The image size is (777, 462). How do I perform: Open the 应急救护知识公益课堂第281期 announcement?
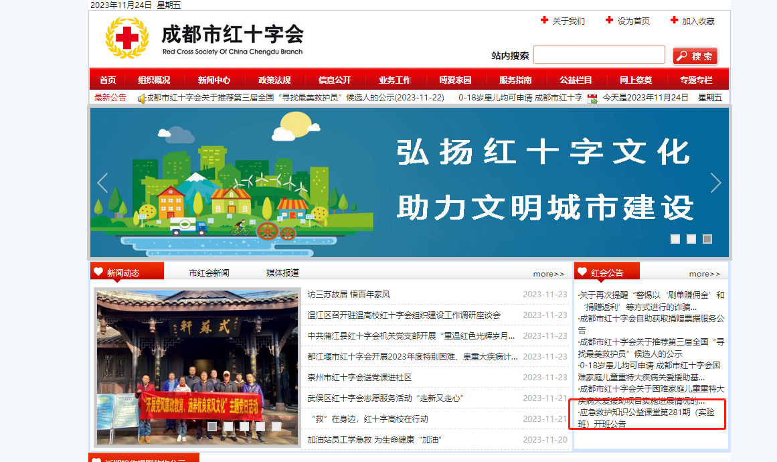click(x=646, y=418)
